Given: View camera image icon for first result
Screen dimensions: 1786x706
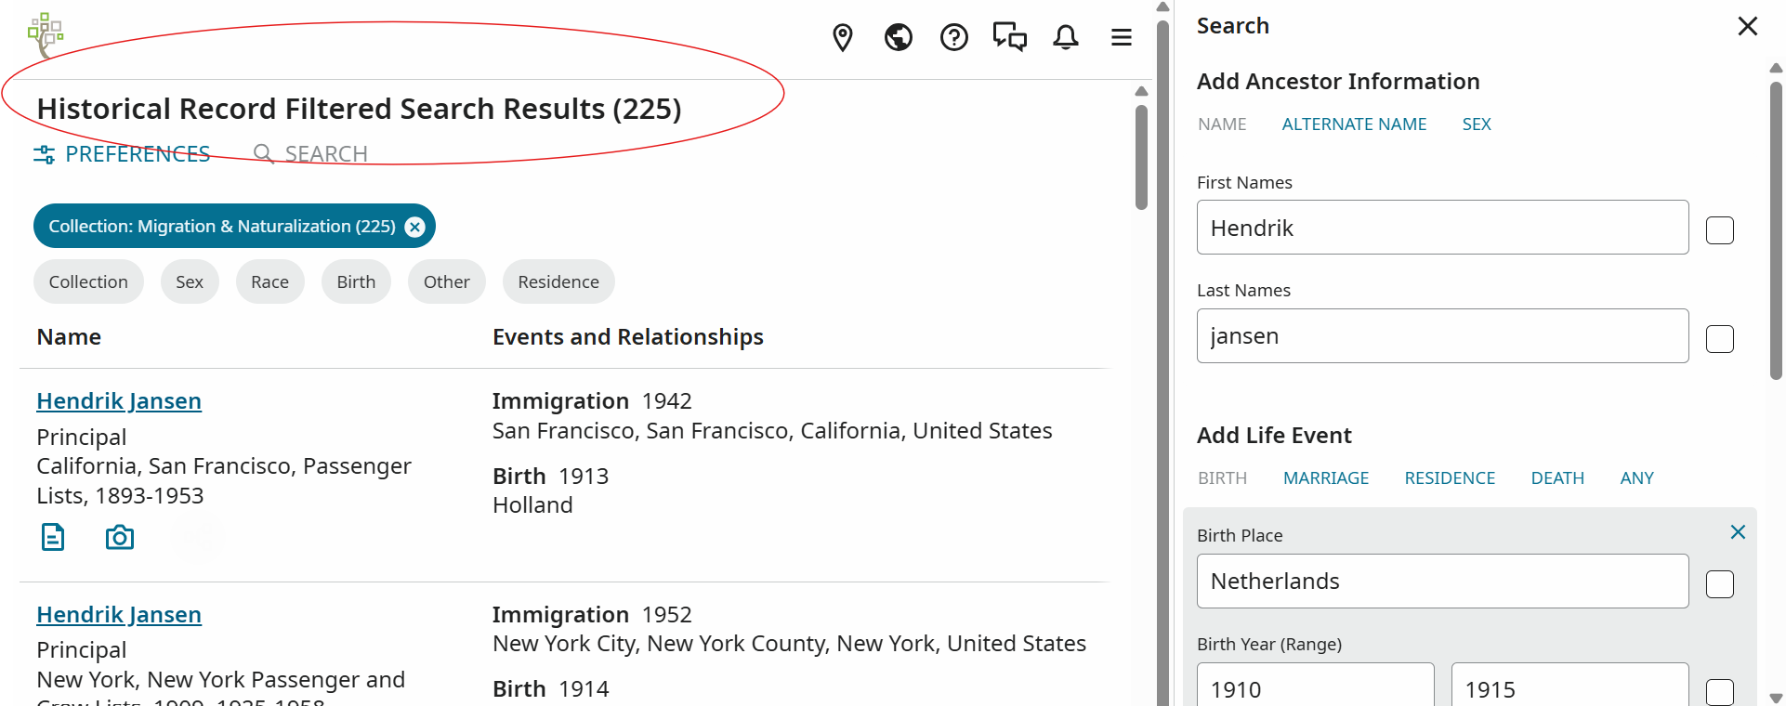Looking at the screenshot, I should 120,537.
